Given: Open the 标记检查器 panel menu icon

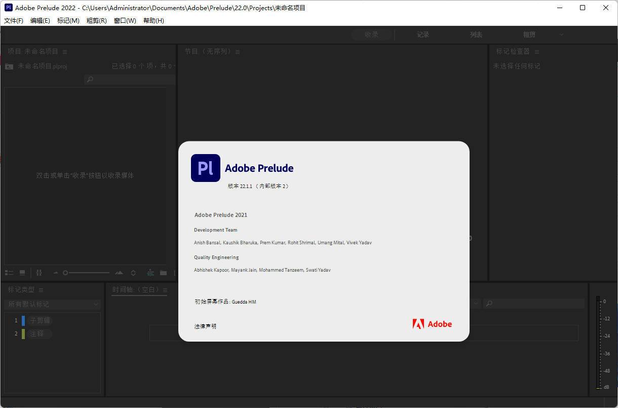Looking at the screenshot, I should pos(537,52).
